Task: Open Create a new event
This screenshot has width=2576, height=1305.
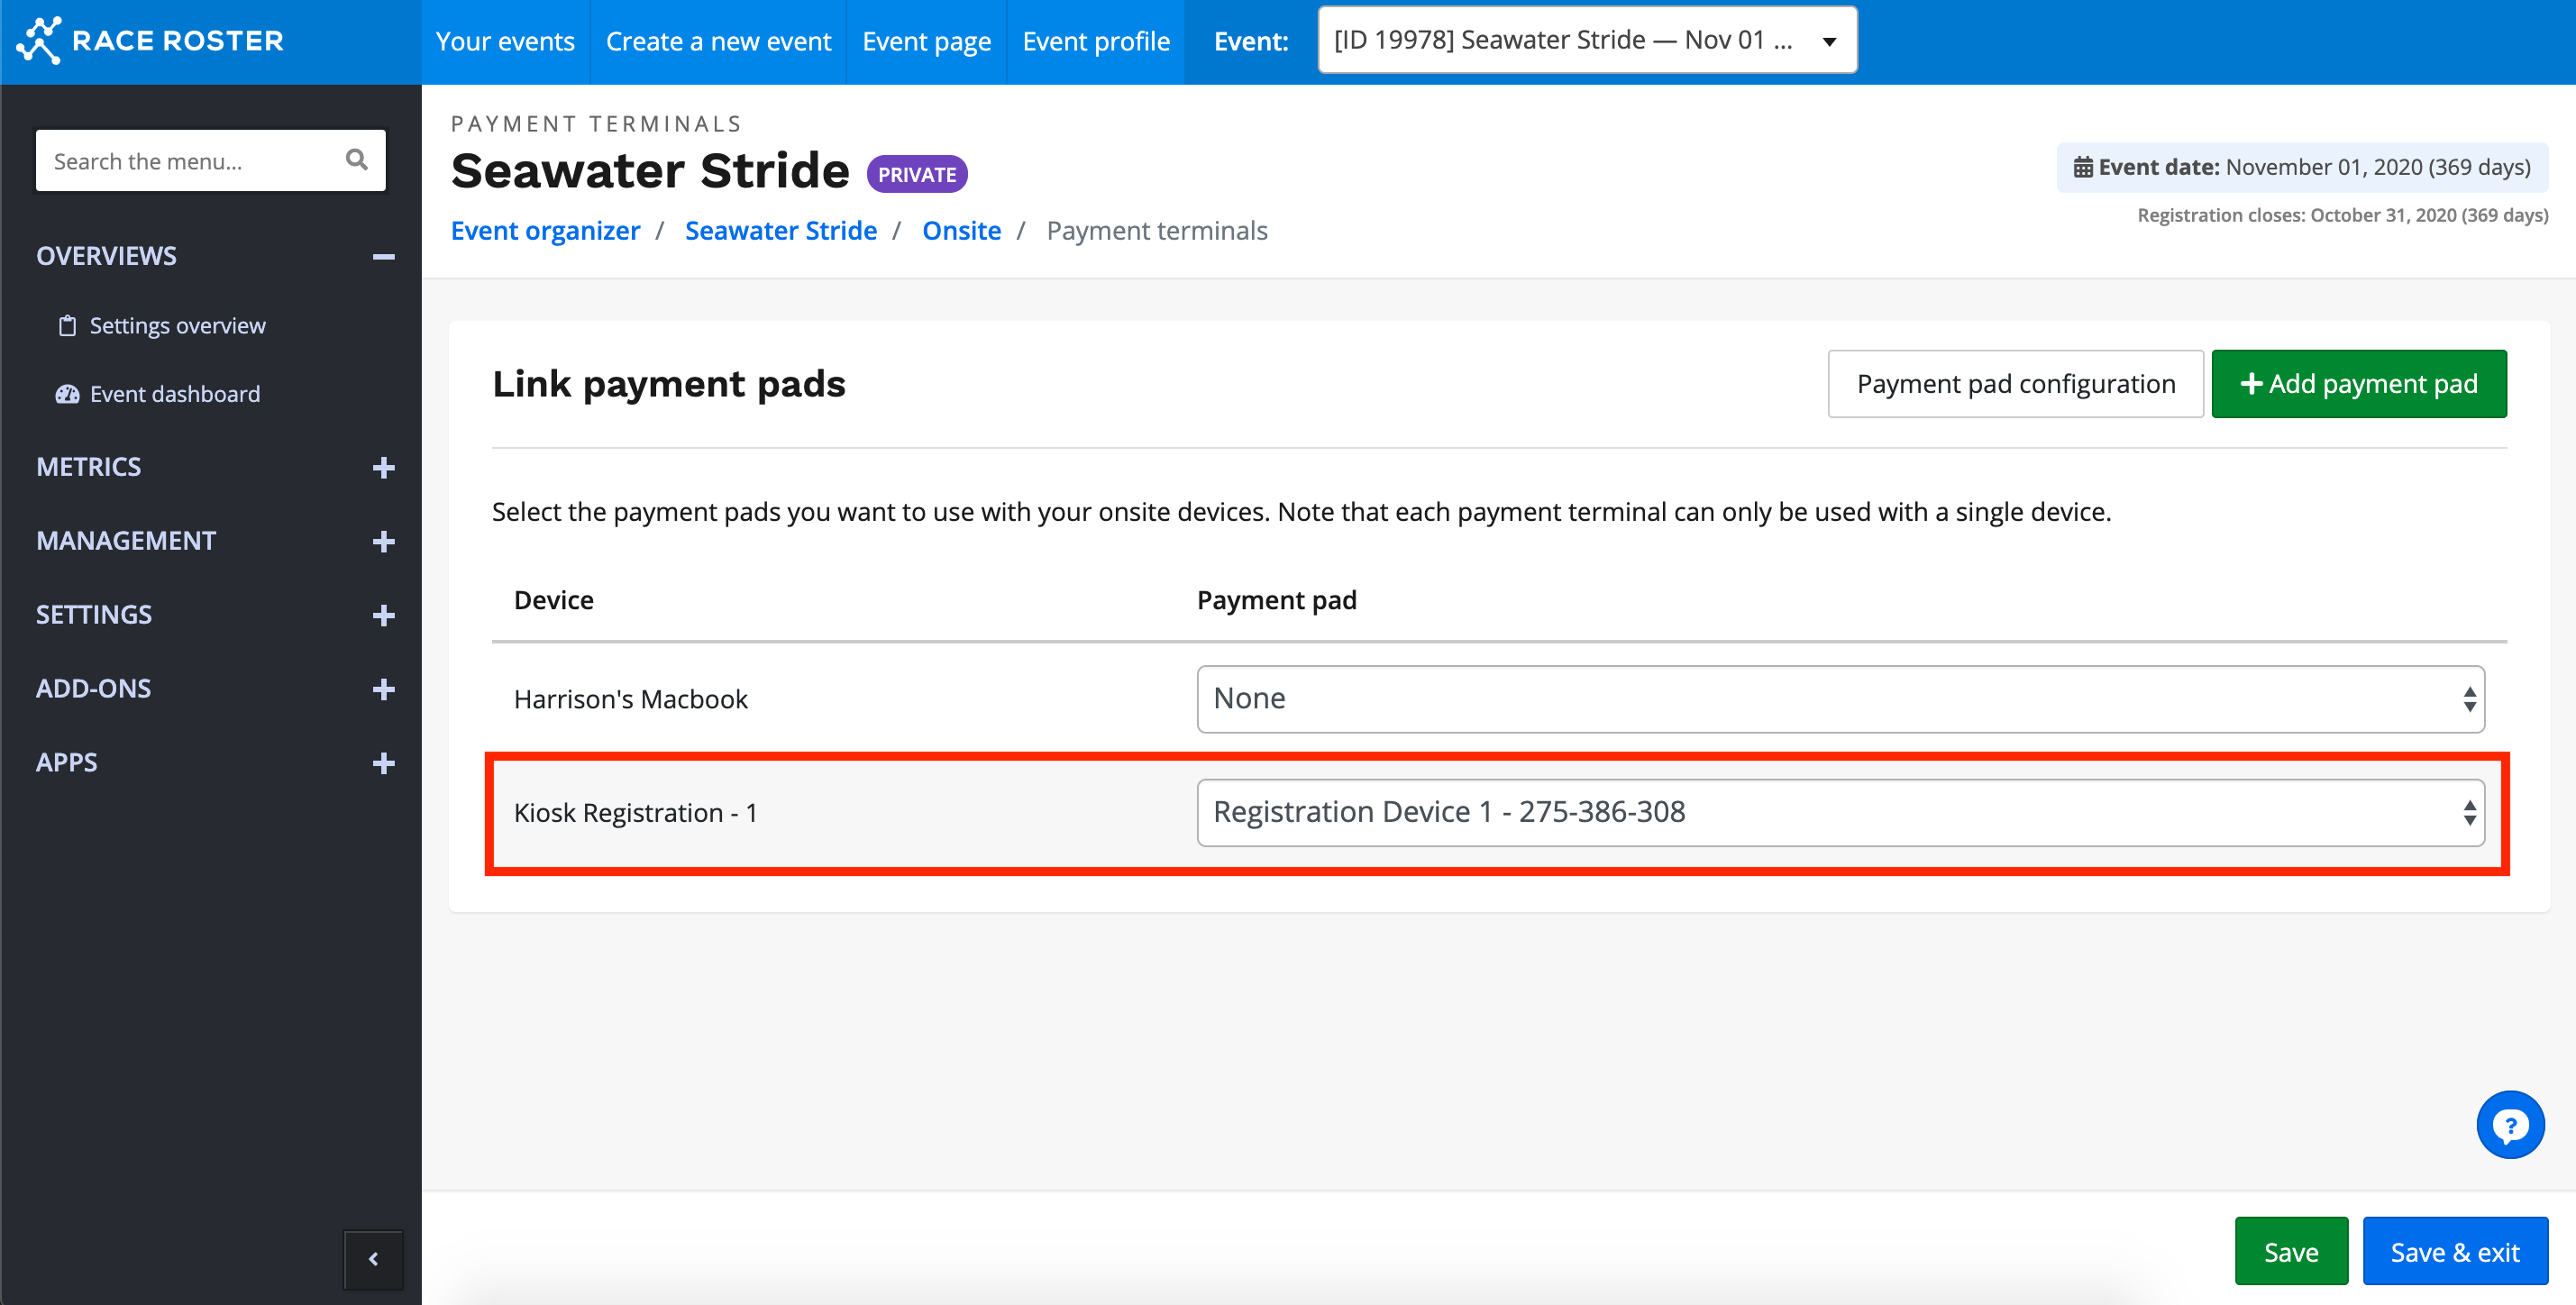Action: point(718,42)
